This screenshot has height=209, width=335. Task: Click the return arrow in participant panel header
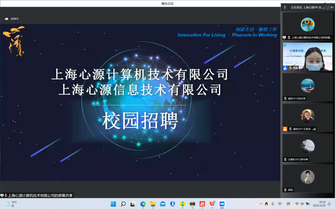331,7
